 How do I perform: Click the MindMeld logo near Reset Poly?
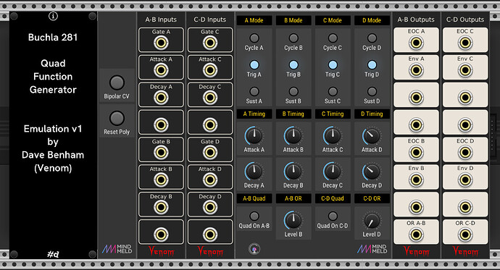click(117, 249)
